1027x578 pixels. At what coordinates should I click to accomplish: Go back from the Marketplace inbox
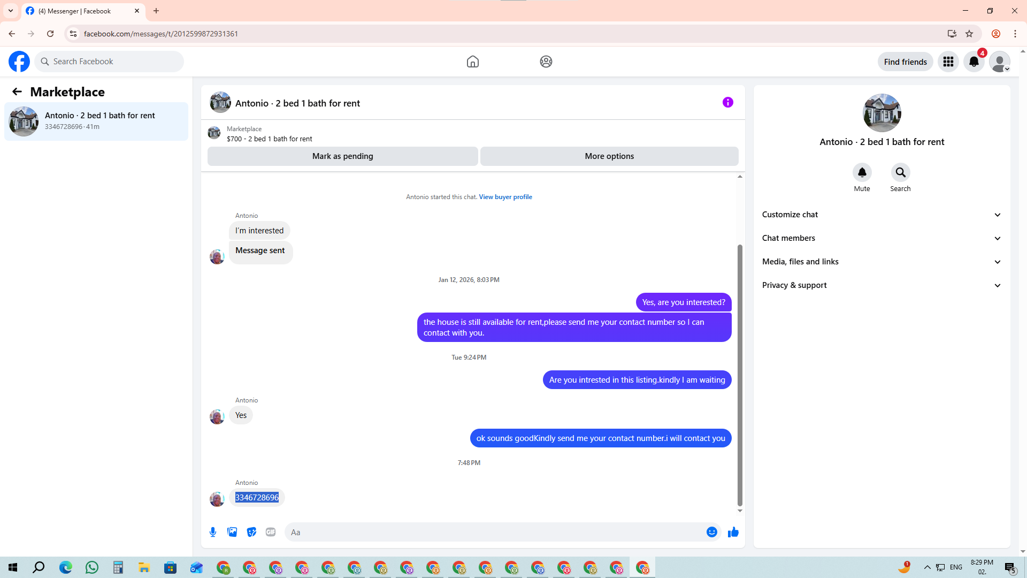coord(17,92)
